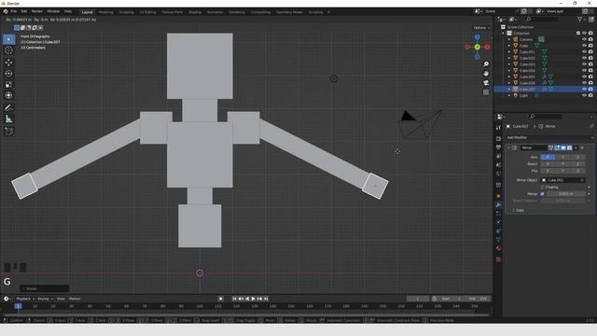Image resolution: width=597 pixels, height=336 pixels.
Task: Open the Object Constraints properties tab
Action: tap(499, 231)
